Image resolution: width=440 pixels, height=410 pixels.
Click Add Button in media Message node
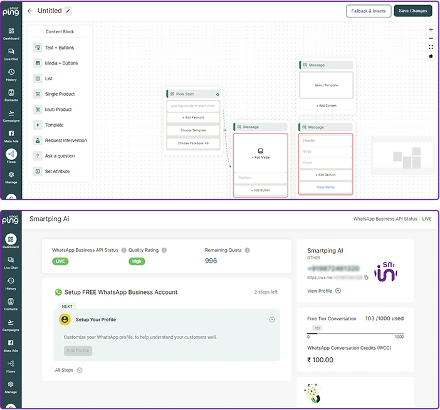point(260,190)
